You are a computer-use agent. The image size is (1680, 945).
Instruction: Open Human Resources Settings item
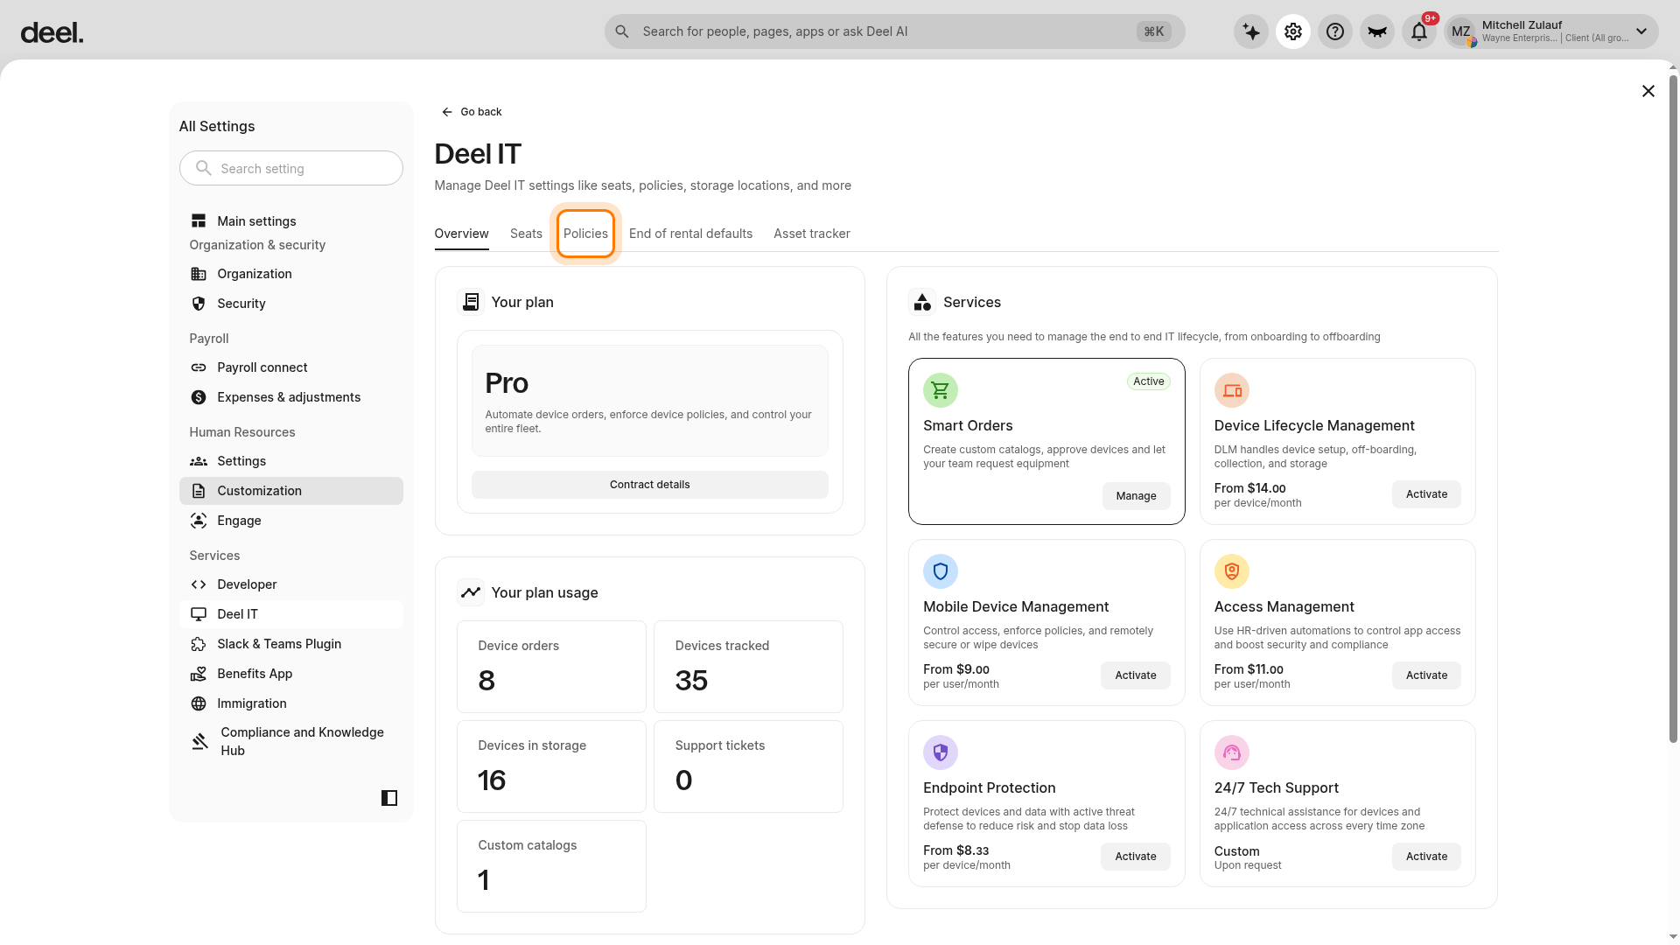pos(291,461)
